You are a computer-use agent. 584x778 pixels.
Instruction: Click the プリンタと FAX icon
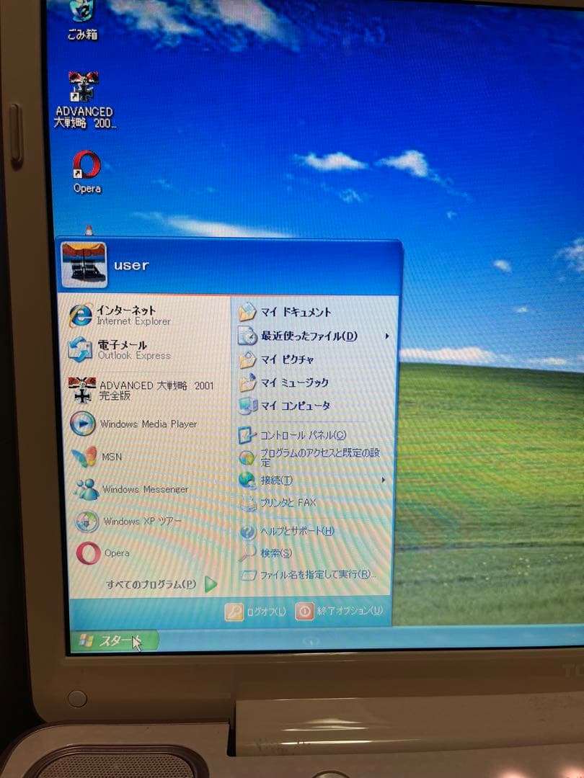tap(247, 503)
